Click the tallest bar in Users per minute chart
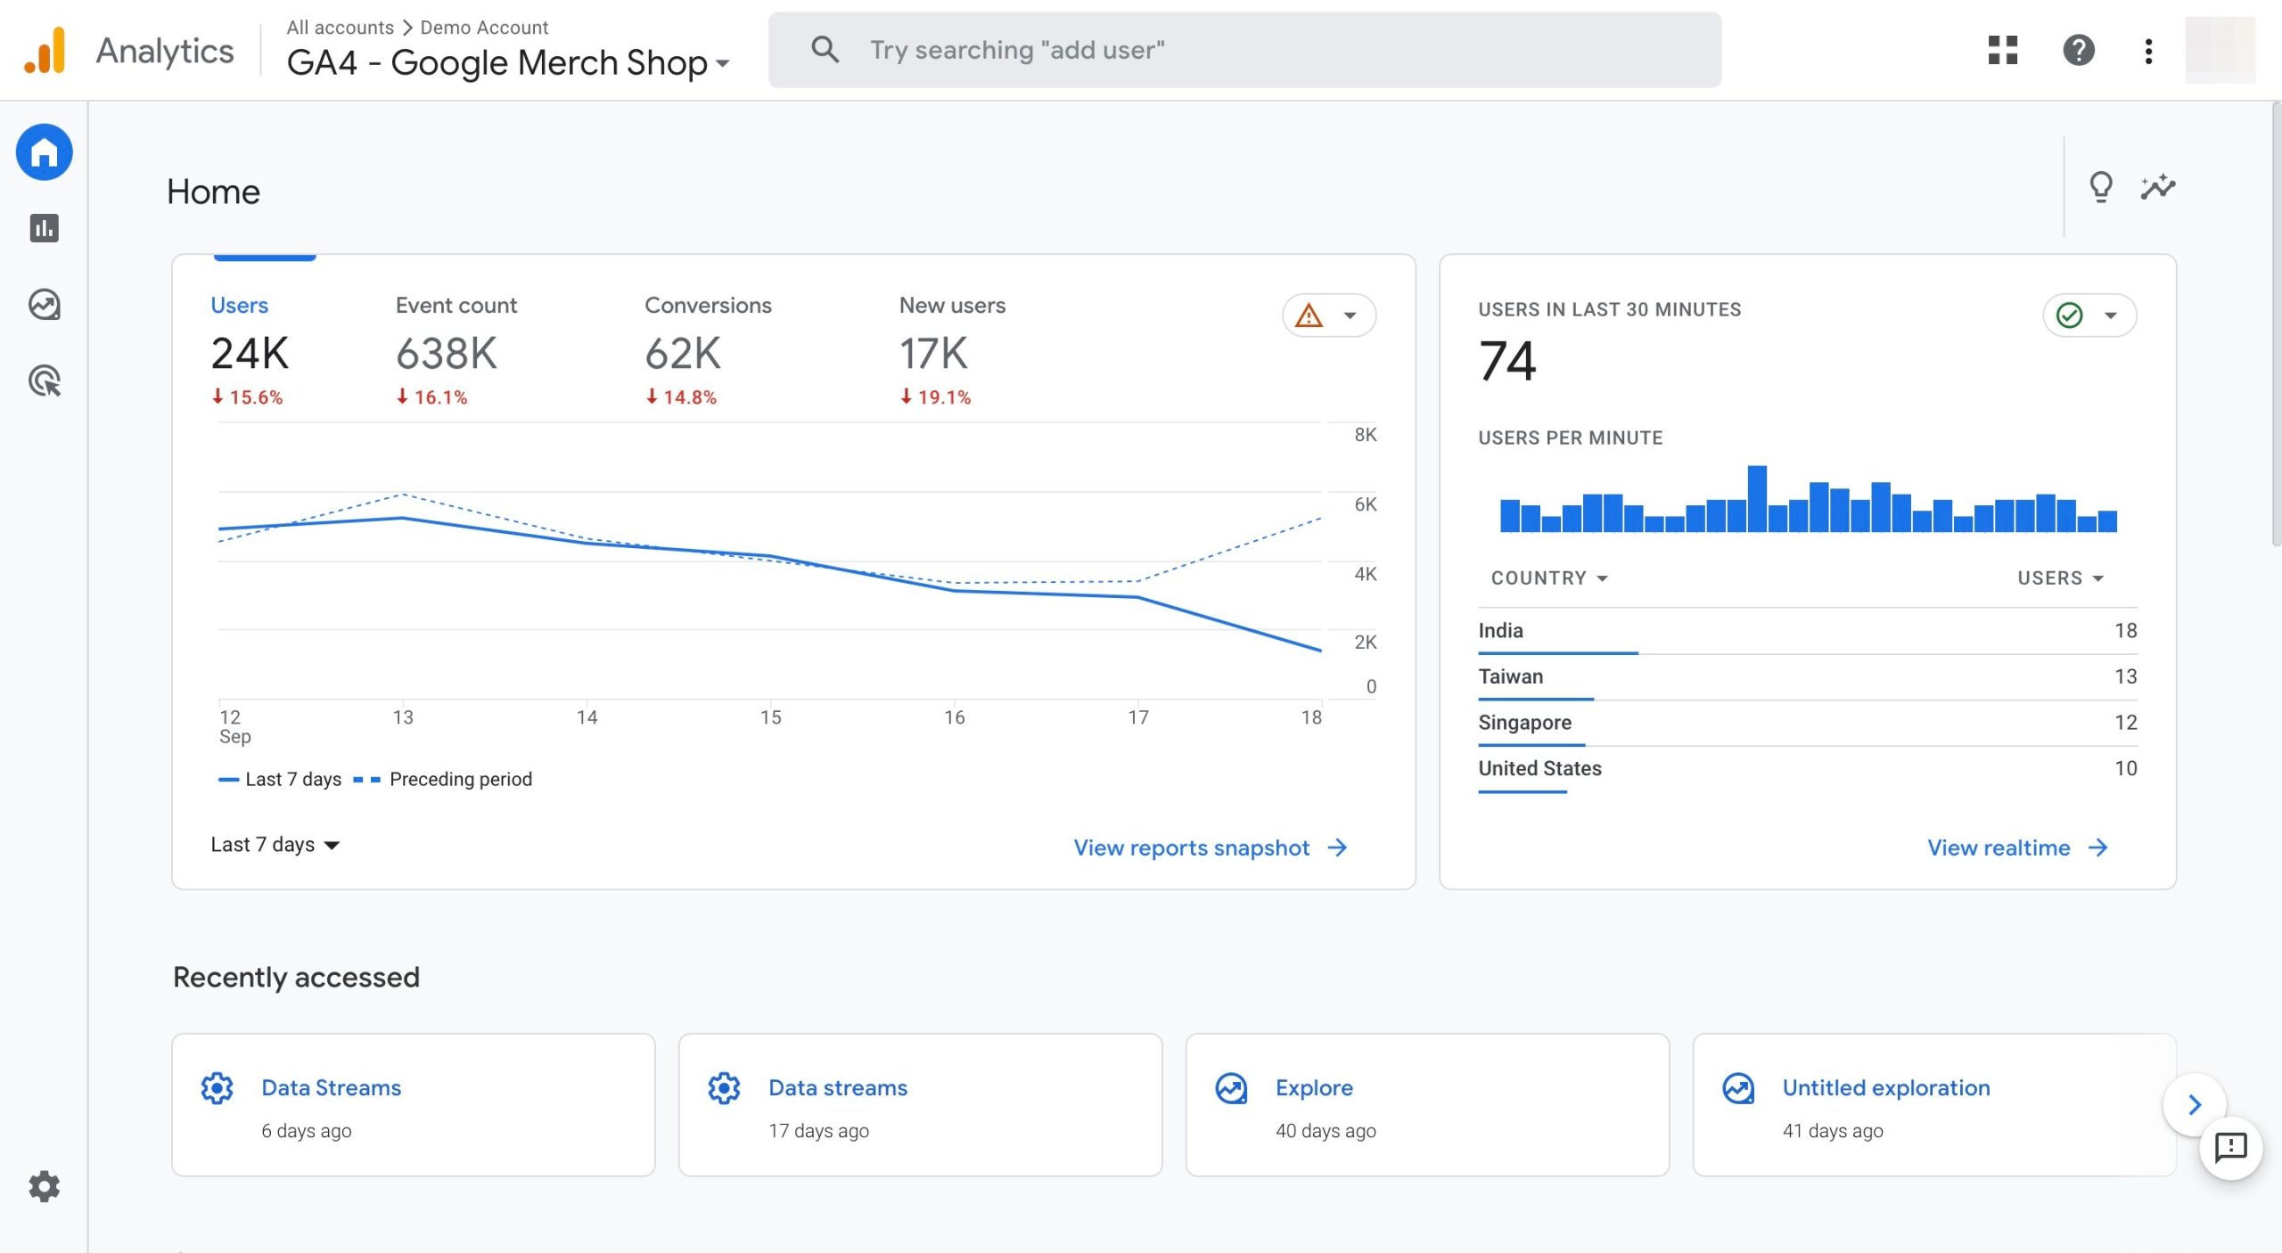2282x1253 pixels. (x=1757, y=499)
